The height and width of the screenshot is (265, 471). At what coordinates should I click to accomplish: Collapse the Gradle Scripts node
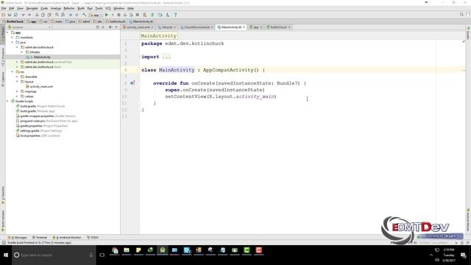pos(7,102)
